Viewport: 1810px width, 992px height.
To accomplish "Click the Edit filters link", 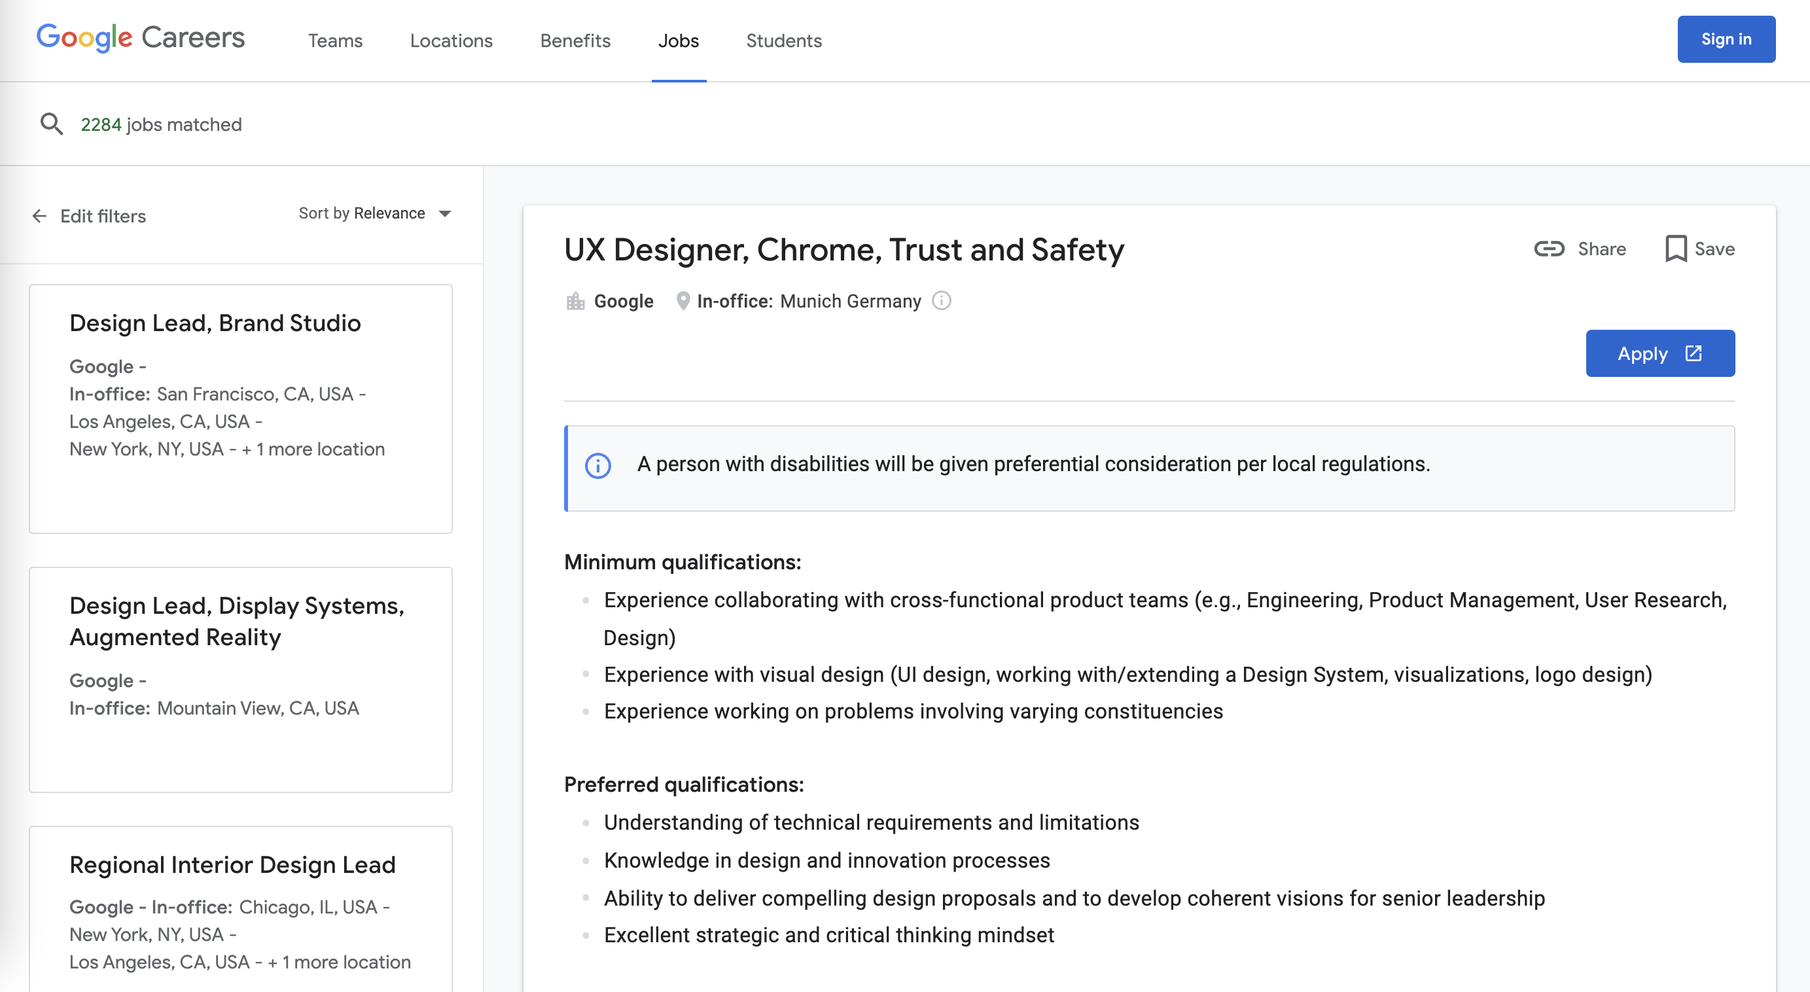I will click(x=103, y=217).
